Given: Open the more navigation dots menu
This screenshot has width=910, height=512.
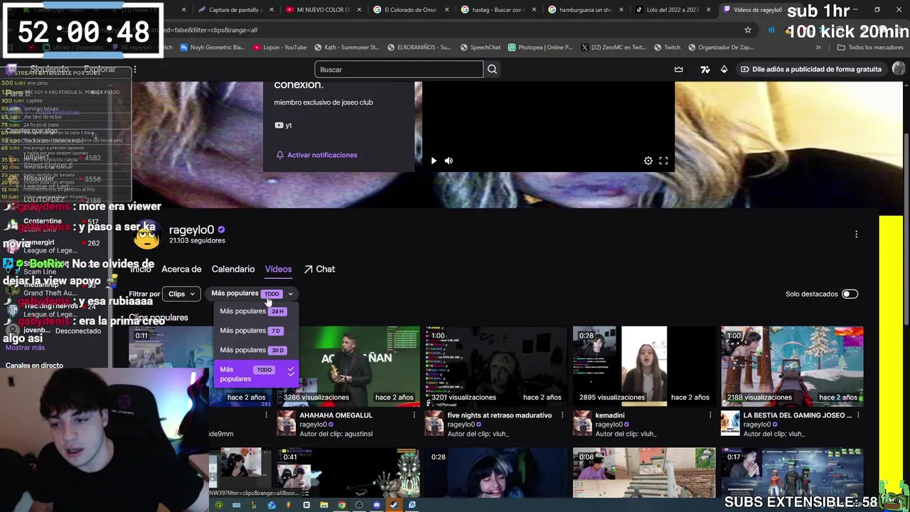Looking at the screenshot, I should [x=134, y=70].
